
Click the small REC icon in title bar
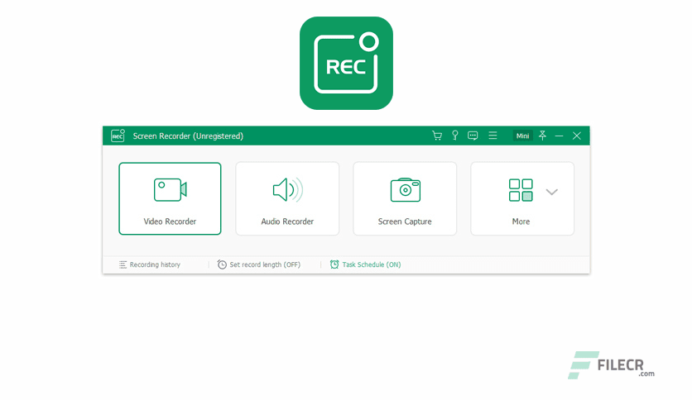click(x=118, y=136)
